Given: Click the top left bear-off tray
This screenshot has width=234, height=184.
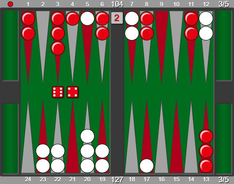Looking at the screenshot, I should point(10,45).
